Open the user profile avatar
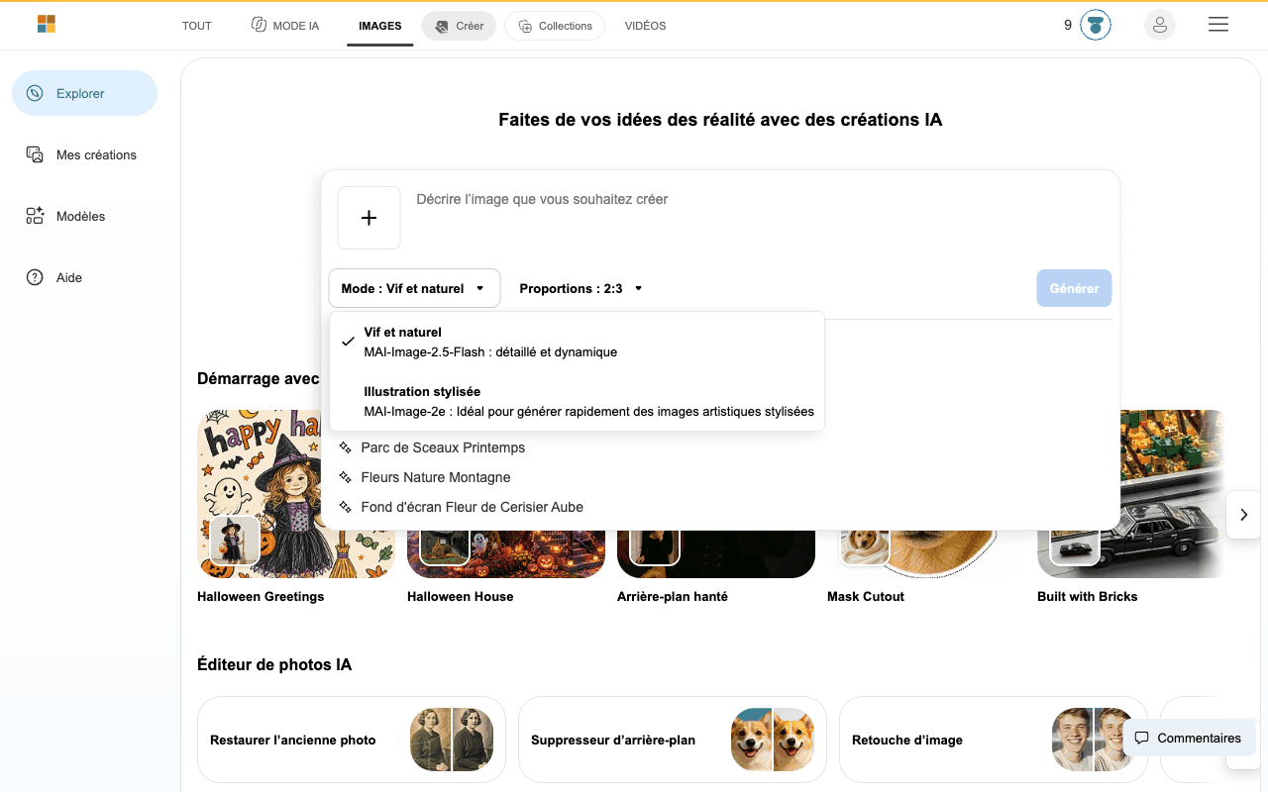Viewport: 1268px width, 792px height. [1160, 25]
